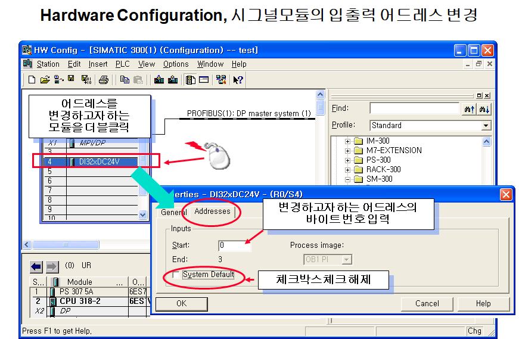Click HW Config application icon in title bar

pyautogui.click(x=27, y=50)
